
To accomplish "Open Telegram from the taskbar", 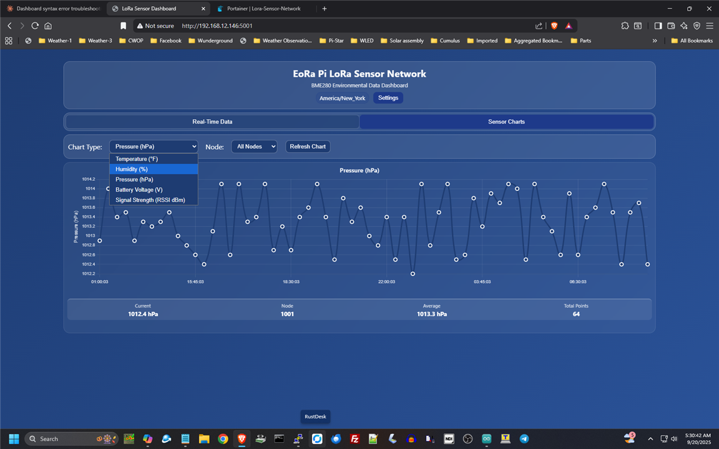I will click(524, 439).
